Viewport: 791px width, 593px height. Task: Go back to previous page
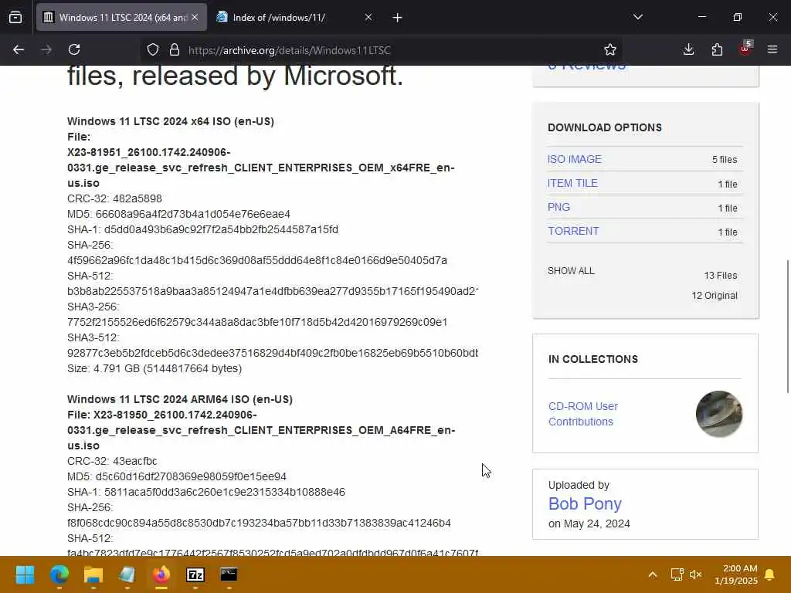tap(19, 49)
